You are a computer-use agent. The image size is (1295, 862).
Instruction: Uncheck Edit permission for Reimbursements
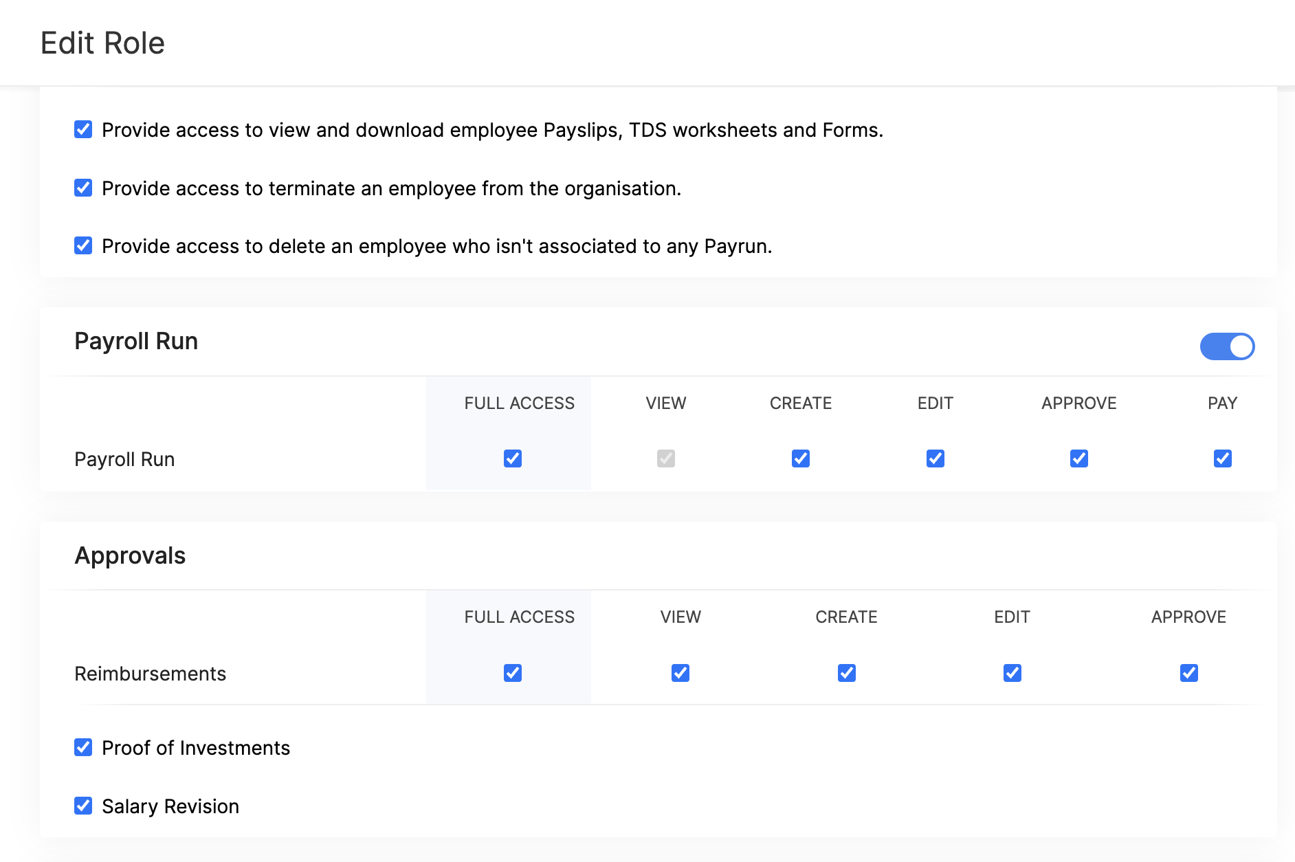1012,673
